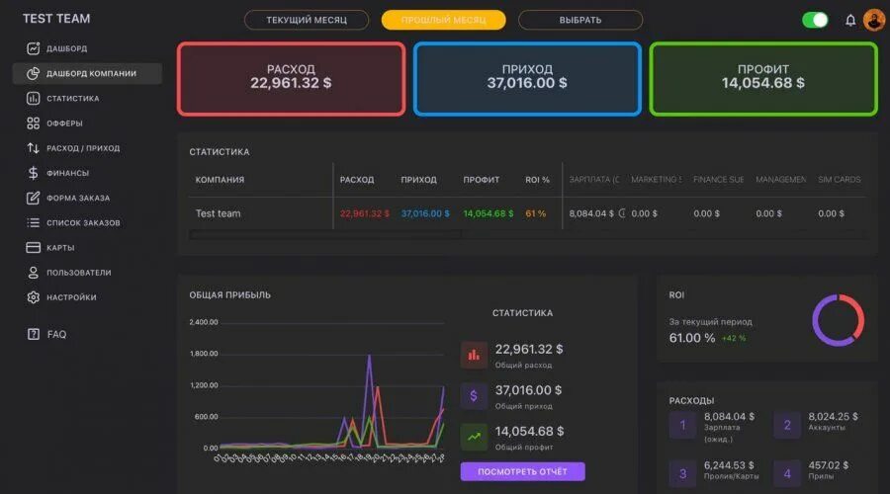This screenshot has height=494, width=890.
Task: Click blue 37,016.00 $ table cell
Action: click(x=425, y=213)
